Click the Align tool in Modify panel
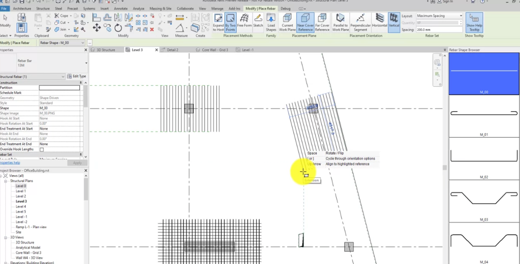 tap(96, 17)
